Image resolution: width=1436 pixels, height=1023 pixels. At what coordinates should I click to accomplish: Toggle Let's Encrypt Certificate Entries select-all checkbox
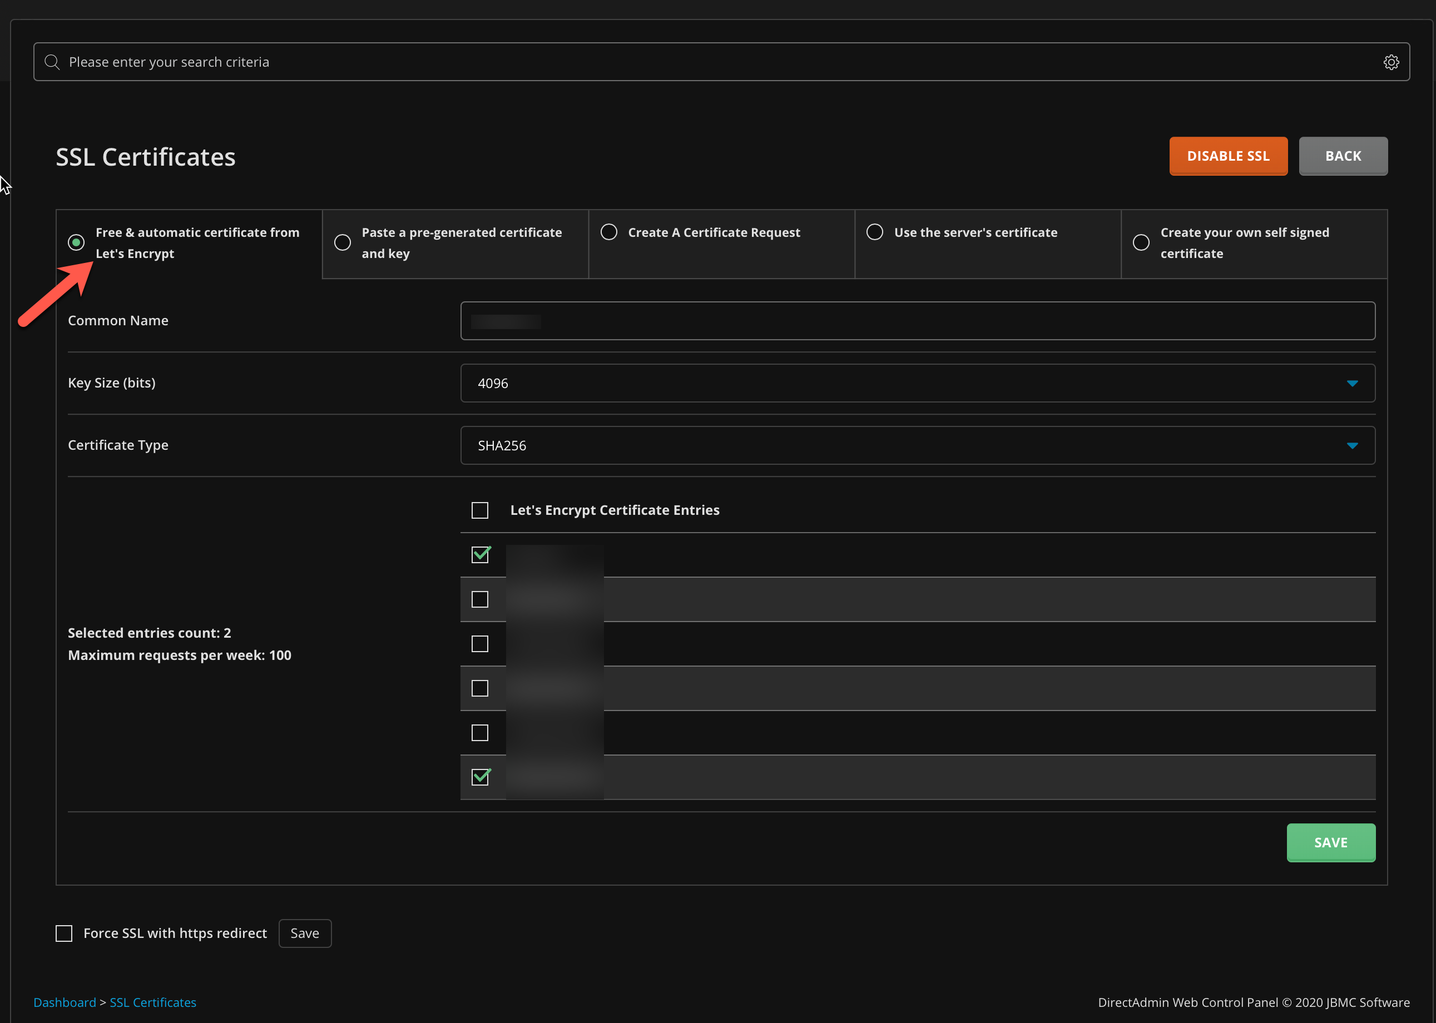(480, 510)
